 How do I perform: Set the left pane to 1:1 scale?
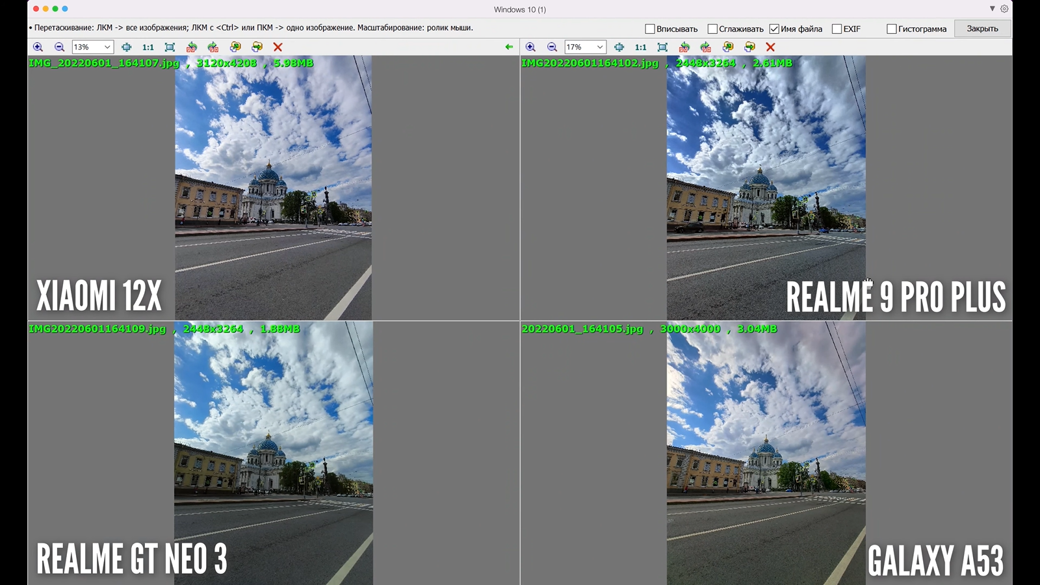[x=148, y=47]
